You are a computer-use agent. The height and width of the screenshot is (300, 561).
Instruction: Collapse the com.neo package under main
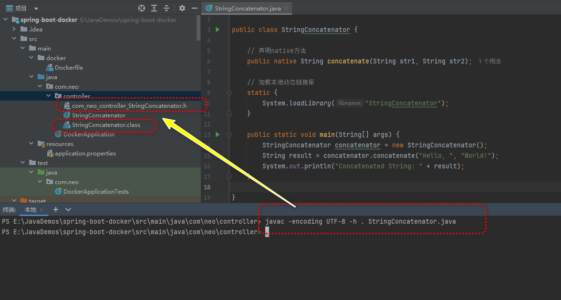(40, 86)
